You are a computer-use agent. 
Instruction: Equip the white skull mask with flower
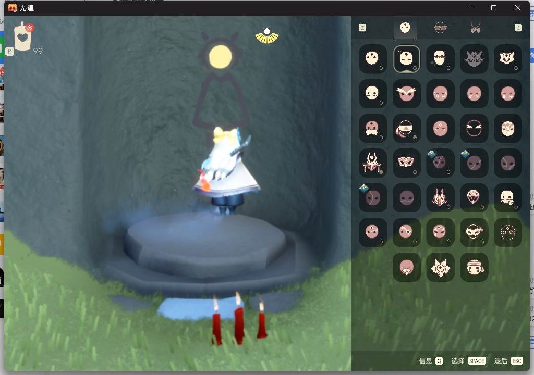point(507,197)
